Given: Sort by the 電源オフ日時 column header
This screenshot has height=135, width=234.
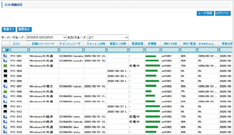Looking at the screenshot, I should tap(118, 44).
